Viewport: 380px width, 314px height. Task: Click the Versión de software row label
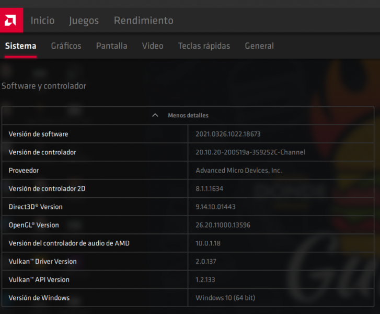tap(38, 134)
